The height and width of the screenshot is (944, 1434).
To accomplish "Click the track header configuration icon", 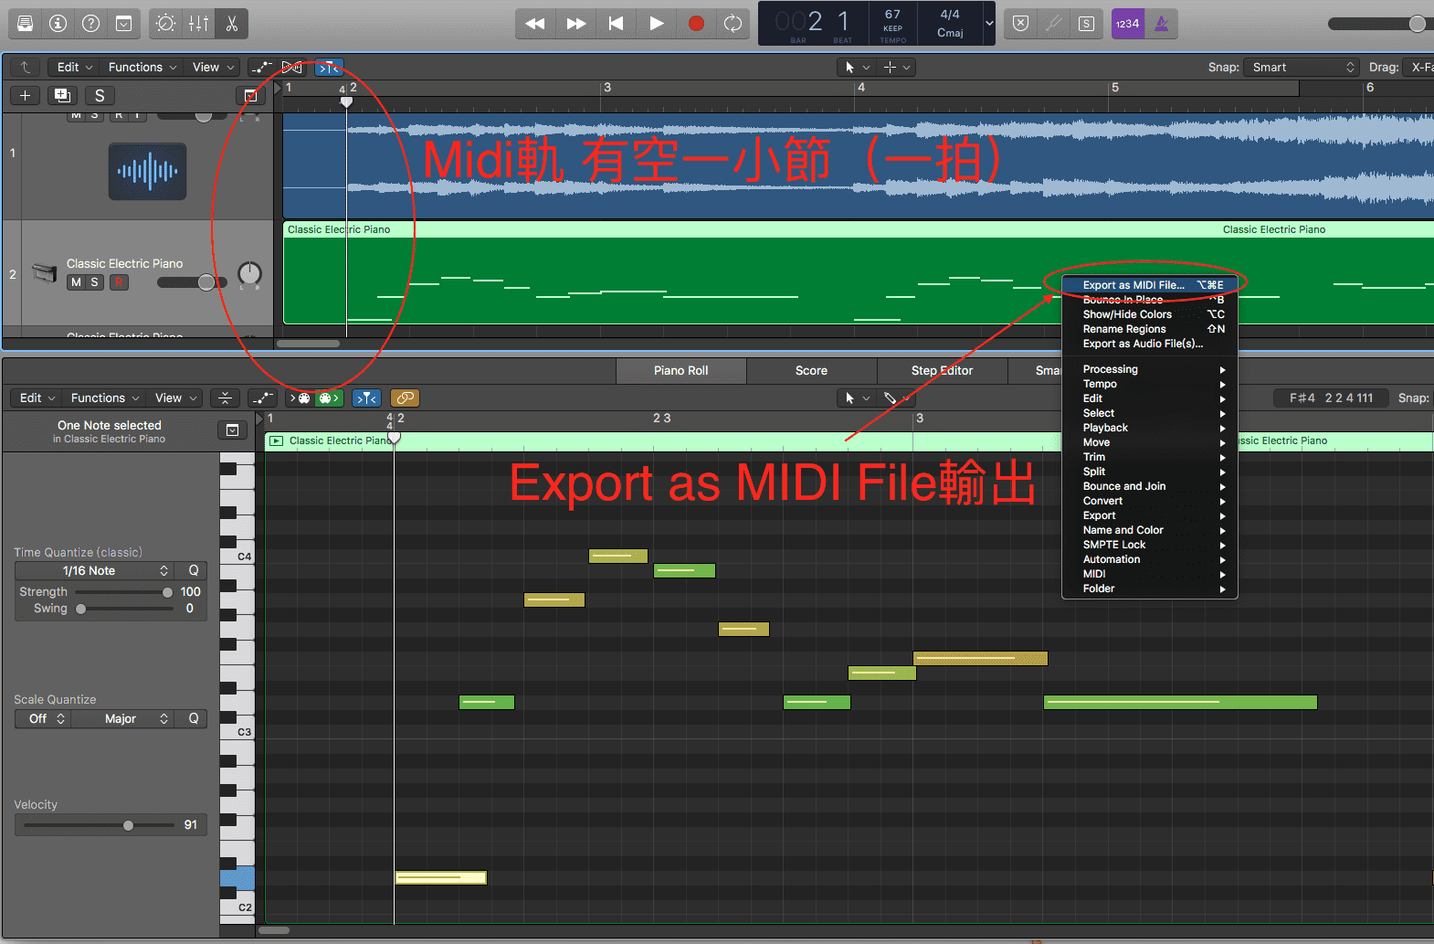I will point(250,95).
